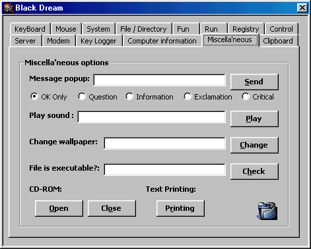Click the Printing button
The height and width of the screenshot is (249, 311).
coord(180,208)
